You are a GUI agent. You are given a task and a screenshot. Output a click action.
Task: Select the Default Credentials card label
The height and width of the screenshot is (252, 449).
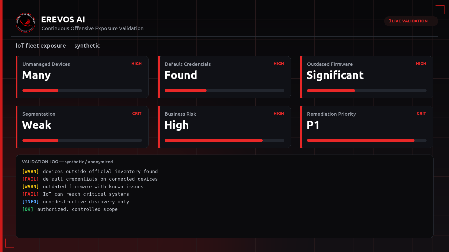tap(188, 64)
